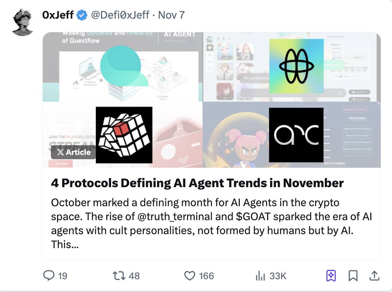Click the 0xJeff display name
The height and width of the screenshot is (292, 392).
click(58, 15)
